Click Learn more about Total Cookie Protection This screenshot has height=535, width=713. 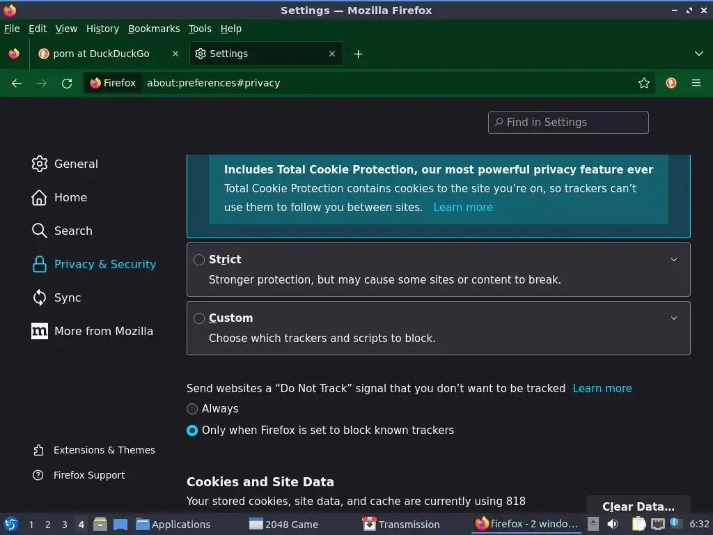pos(463,208)
